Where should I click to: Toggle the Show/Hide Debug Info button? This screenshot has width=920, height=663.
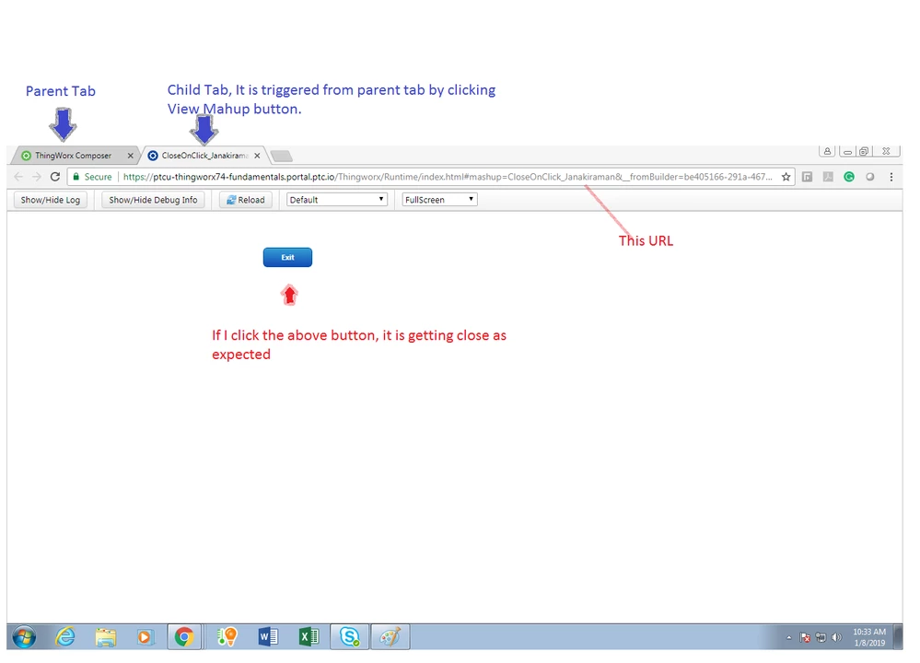click(153, 200)
